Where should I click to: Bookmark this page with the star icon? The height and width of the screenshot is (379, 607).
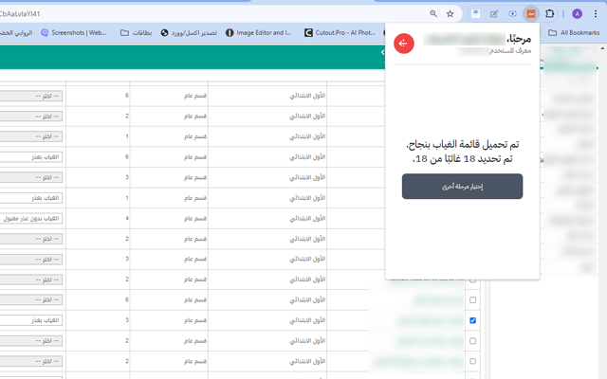click(450, 14)
